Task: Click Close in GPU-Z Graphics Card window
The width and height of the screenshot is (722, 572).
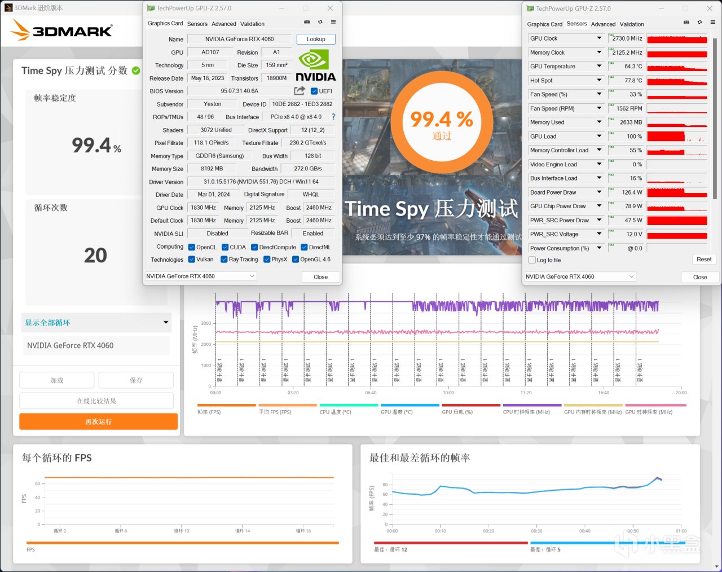Action: click(x=320, y=277)
